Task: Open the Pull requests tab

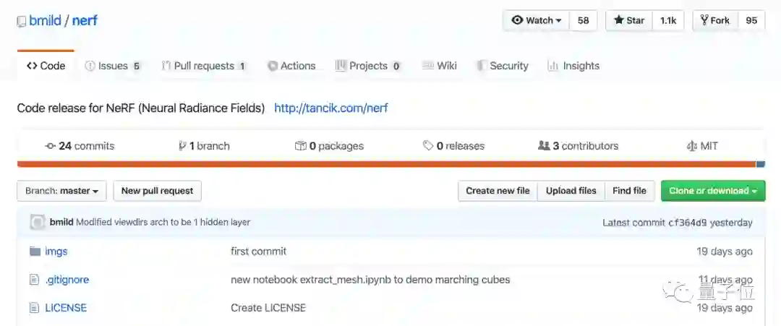Action: pos(203,66)
